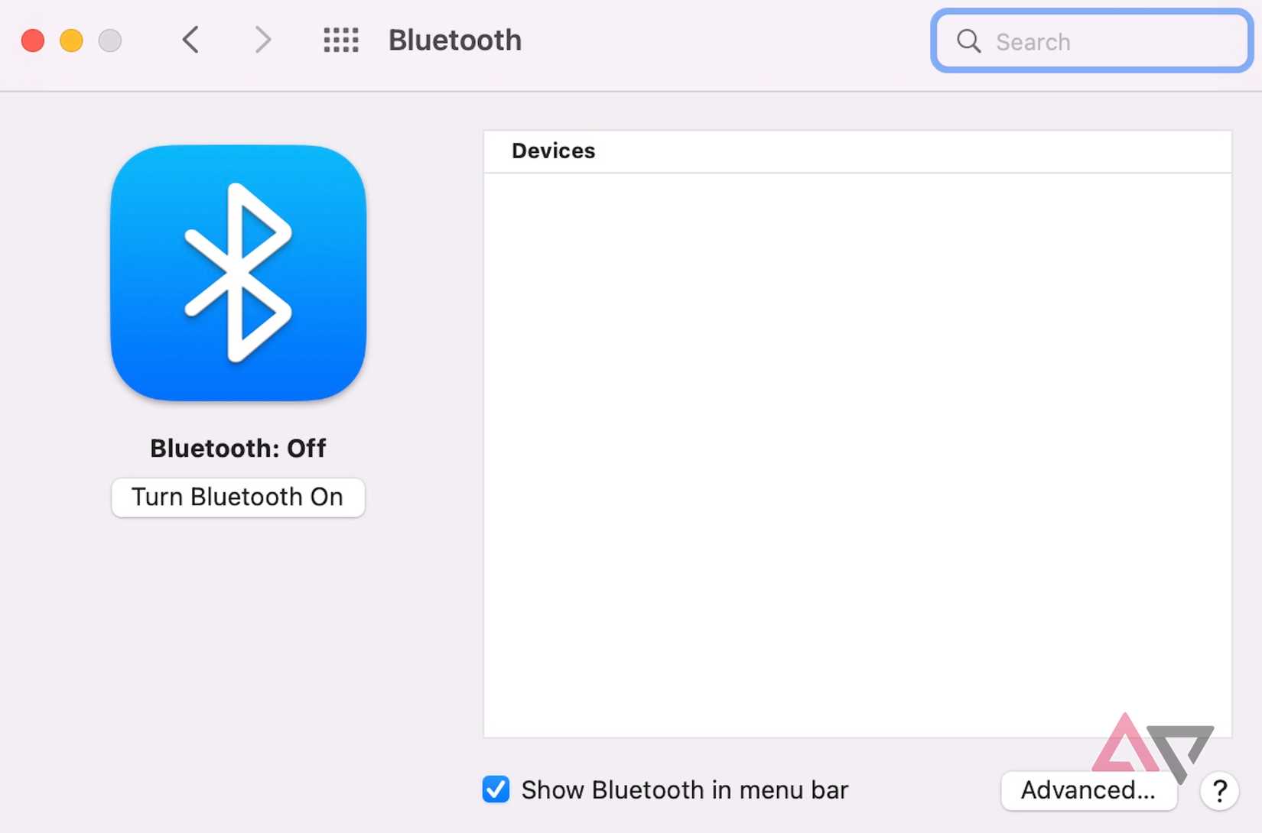Turn Bluetooth On button
Viewport: 1262px width, 833px height.
(x=238, y=497)
